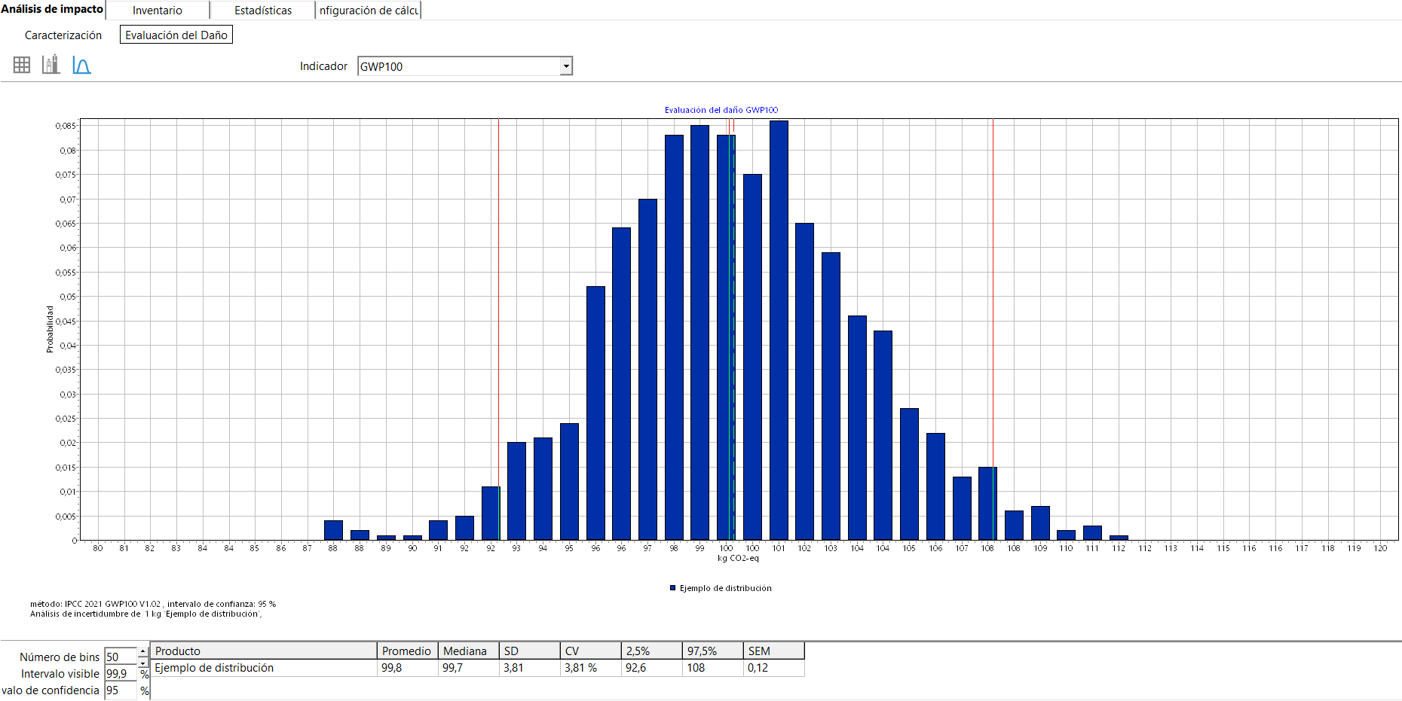Click the 'Número de bins' label

coord(60,657)
